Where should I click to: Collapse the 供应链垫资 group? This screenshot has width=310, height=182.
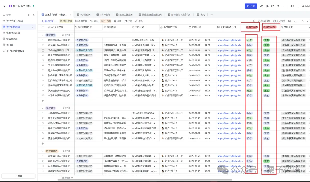click(42, 151)
